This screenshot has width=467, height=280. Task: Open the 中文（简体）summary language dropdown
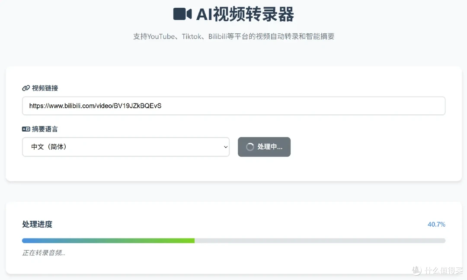tap(126, 147)
